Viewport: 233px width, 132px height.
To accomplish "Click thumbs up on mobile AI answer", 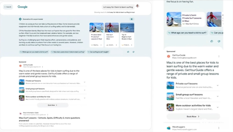I will point(212,41).
